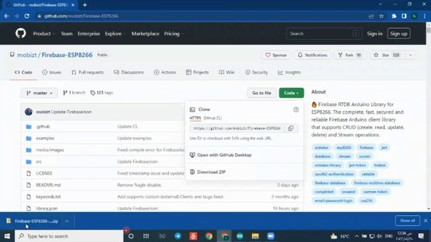
Task: Click the Sign up button
Action: coord(399,34)
